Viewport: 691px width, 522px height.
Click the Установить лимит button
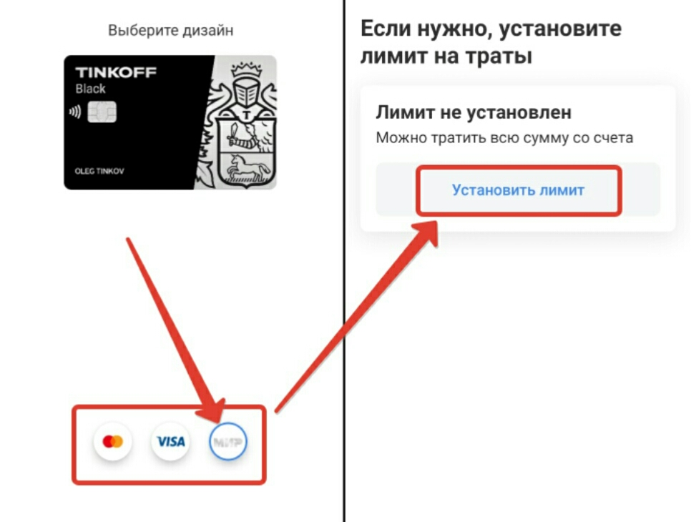click(x=518, y=190)
